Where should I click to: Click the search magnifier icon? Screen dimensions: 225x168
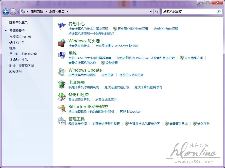pos(219,11)
